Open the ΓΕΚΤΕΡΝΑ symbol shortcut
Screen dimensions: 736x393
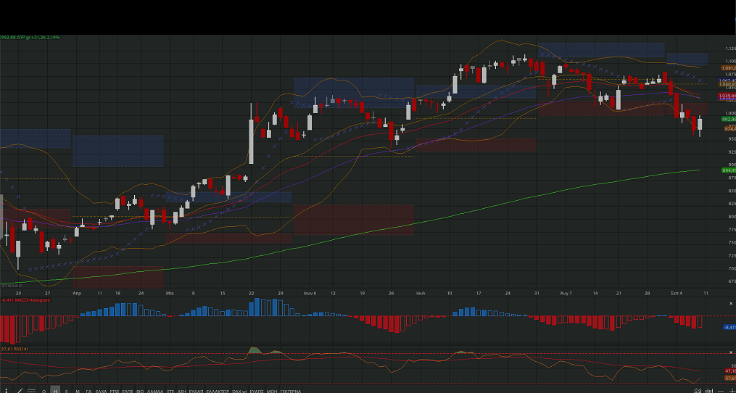click(290, 391)
